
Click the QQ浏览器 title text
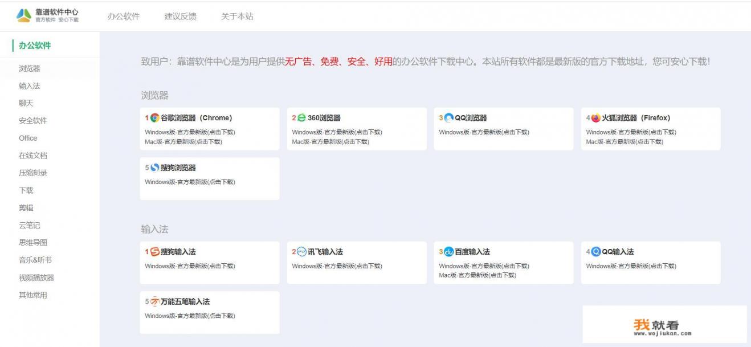(471, 118)
